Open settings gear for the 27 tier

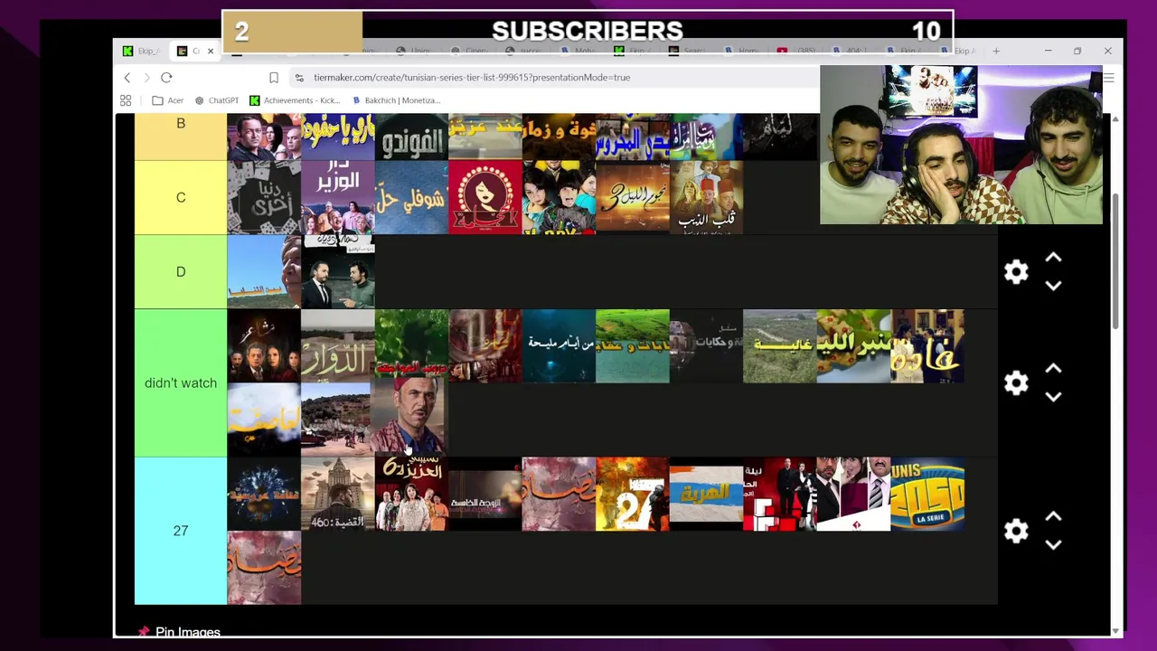(1016, 531)
